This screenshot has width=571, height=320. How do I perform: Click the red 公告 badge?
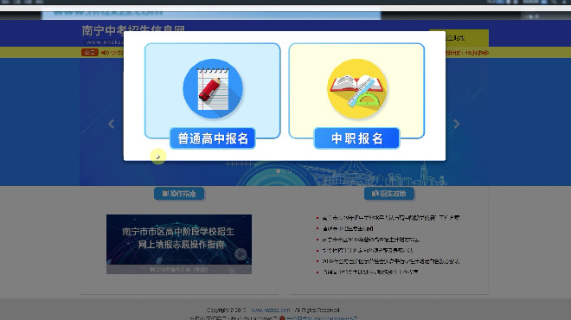pos(90,53)
